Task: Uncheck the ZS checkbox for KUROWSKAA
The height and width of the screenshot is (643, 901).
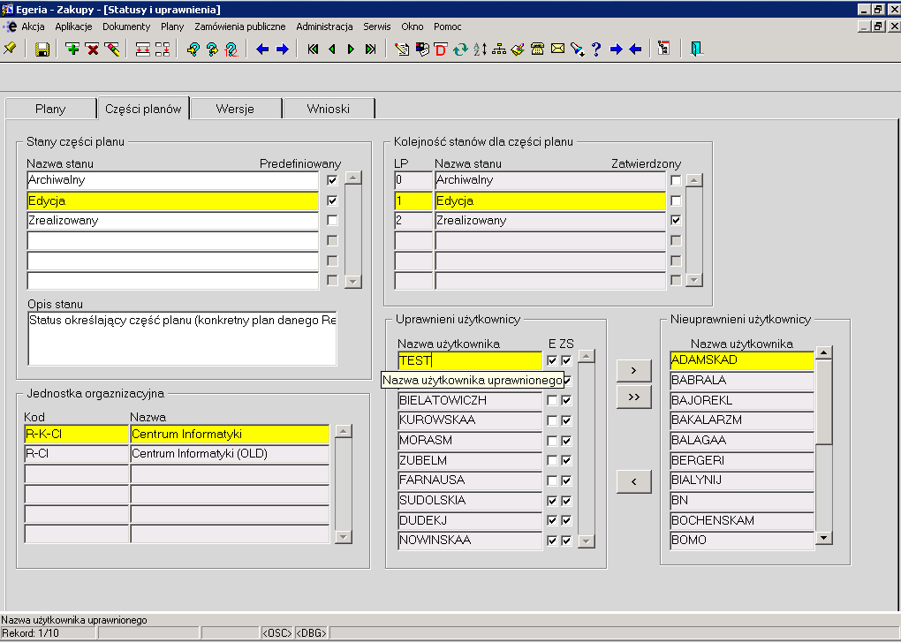Action: click(566, 420)
